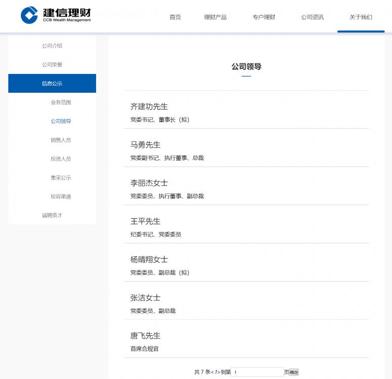Select 公司荣誉 in the left sidebar
392x379 pixels.
coord(52,65)
